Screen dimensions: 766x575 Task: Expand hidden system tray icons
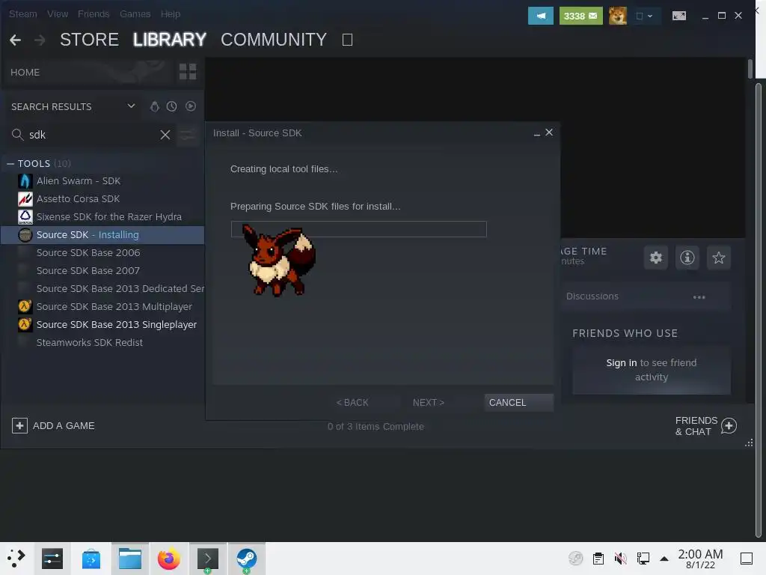pos(664,558)
